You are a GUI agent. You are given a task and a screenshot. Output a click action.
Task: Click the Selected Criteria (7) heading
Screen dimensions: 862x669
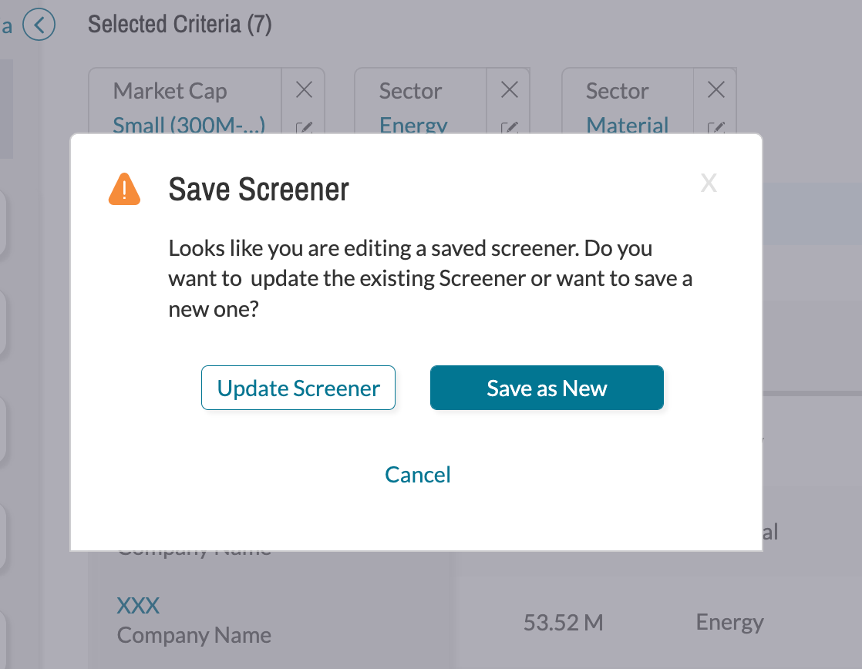[180, 24]
